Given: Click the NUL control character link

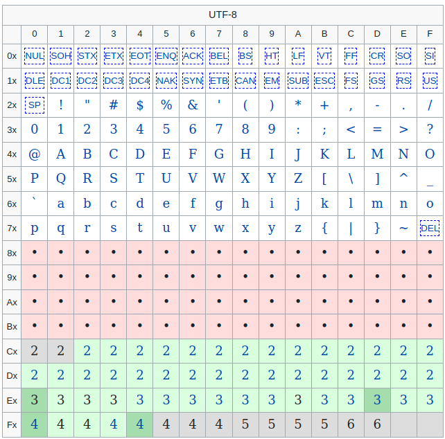Looking at the screenshot, I should [x=35, y=56].
